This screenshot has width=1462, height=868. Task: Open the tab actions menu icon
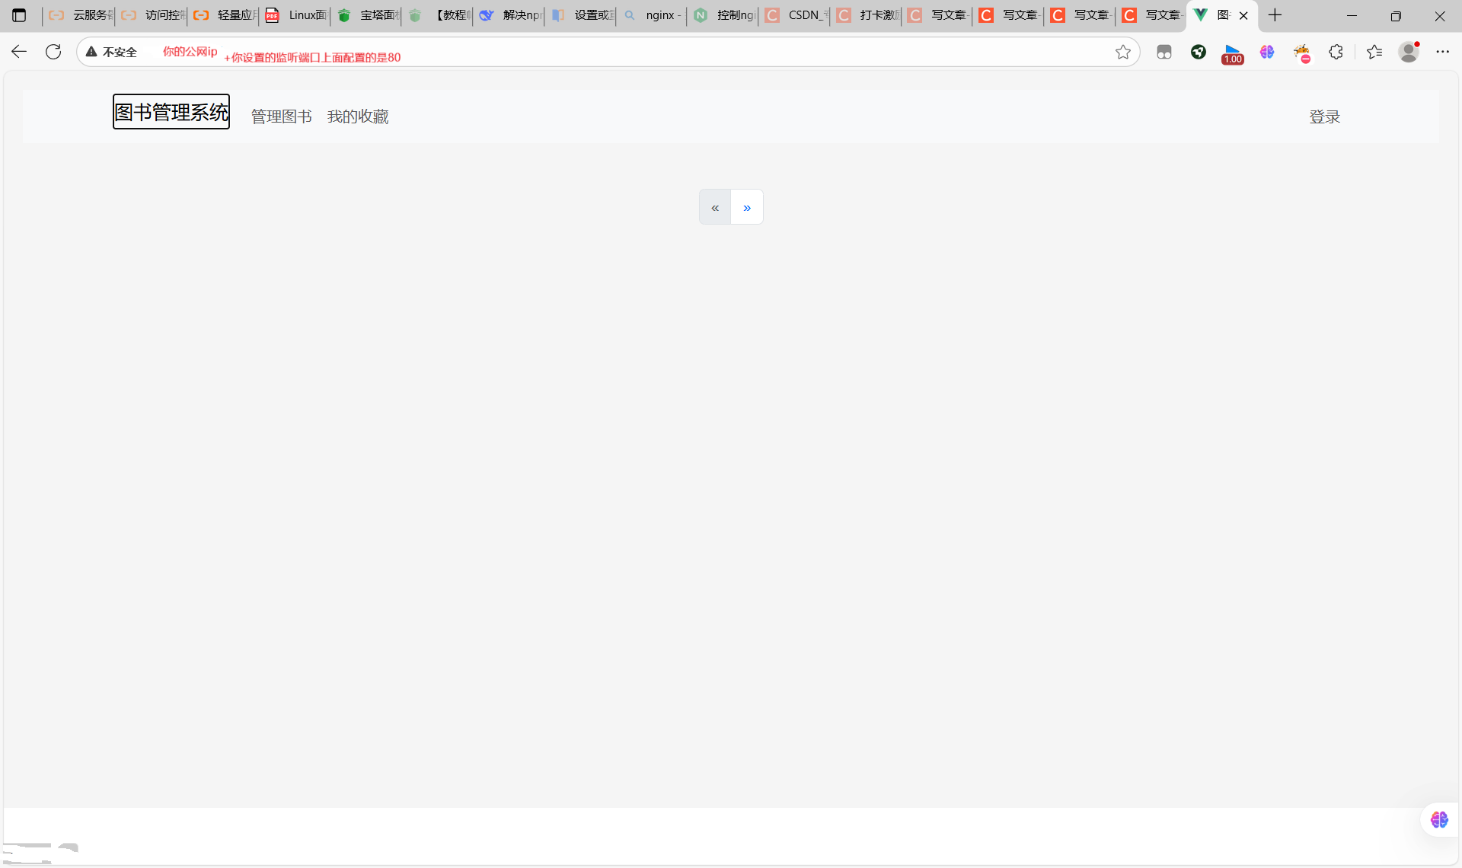coord(19,15)
